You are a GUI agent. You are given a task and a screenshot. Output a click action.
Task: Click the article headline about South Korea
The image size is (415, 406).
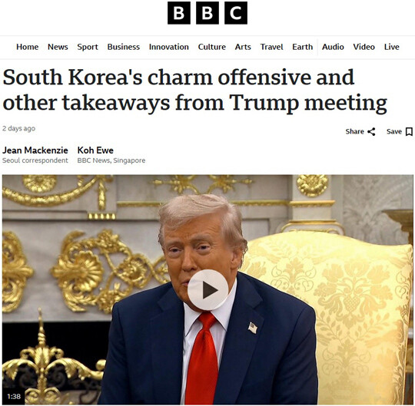194,90
